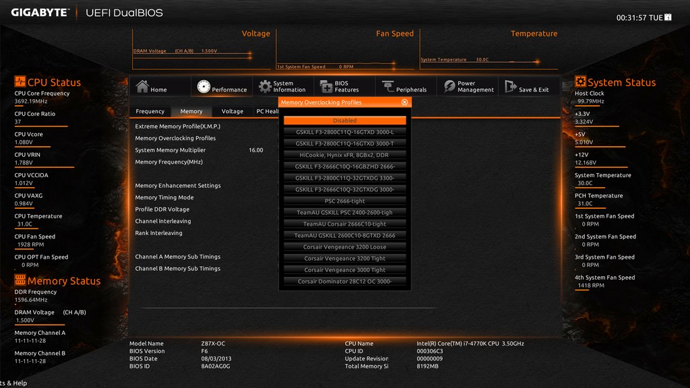Click the CPU Vcore 1.080V reading

point(24,142)
